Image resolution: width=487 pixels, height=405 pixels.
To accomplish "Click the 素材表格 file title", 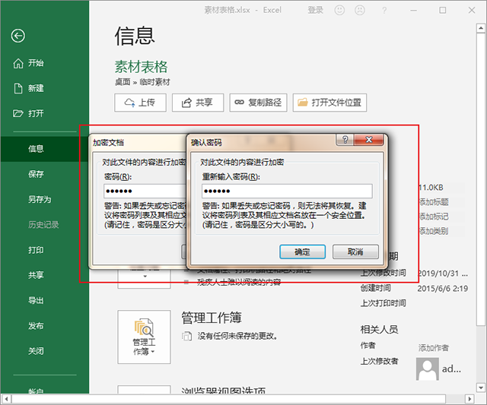I will (141, 67).
